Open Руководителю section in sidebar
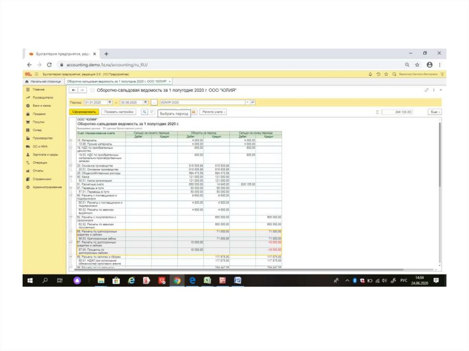Image resolution: width=469 pixels, height=351 pixels. click(43, 97)
